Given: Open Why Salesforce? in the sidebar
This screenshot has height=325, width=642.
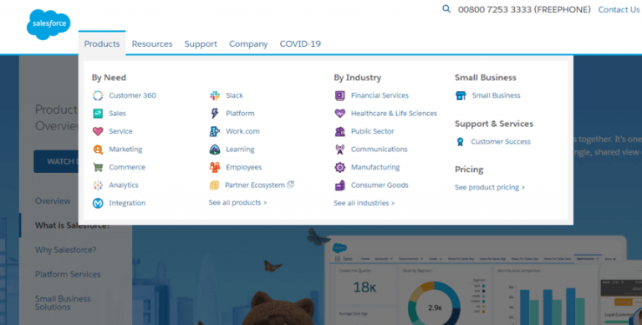Looking at the screenshot, I should (x=65, y=250).
